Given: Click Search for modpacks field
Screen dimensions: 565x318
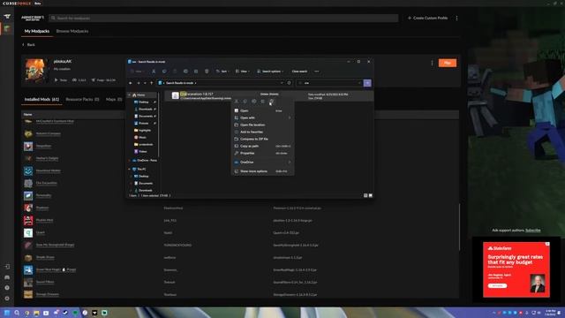Looking at the screenshot, I should (223, 18).
